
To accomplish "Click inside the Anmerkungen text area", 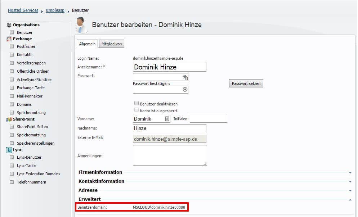I will (169, 155).
